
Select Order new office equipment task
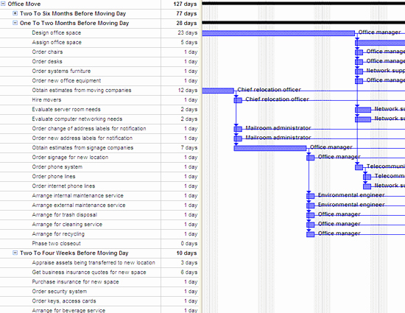66,80
